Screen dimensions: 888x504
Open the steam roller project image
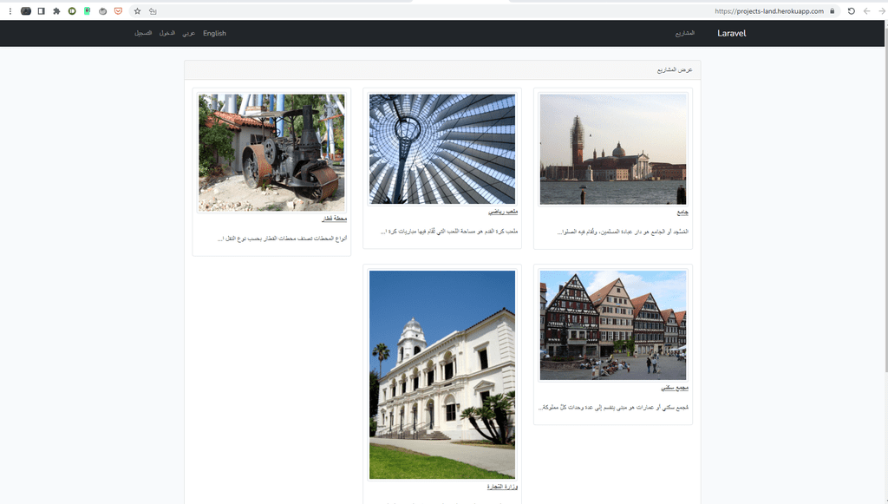click(x=271, y=153)
